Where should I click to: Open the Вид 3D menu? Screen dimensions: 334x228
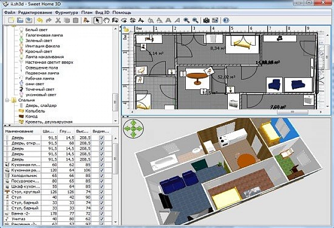[x=104, y=12]
